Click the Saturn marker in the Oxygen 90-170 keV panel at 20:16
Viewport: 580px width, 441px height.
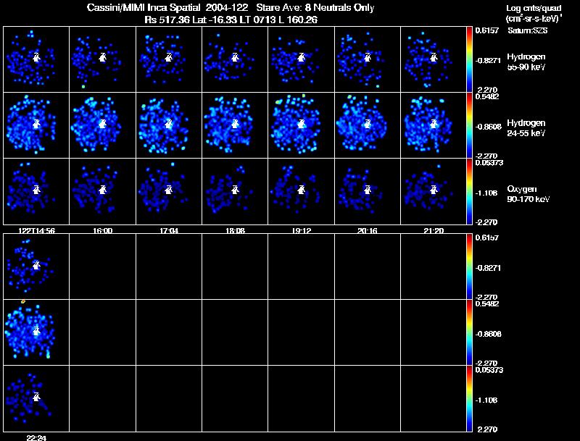click(368, 190)
